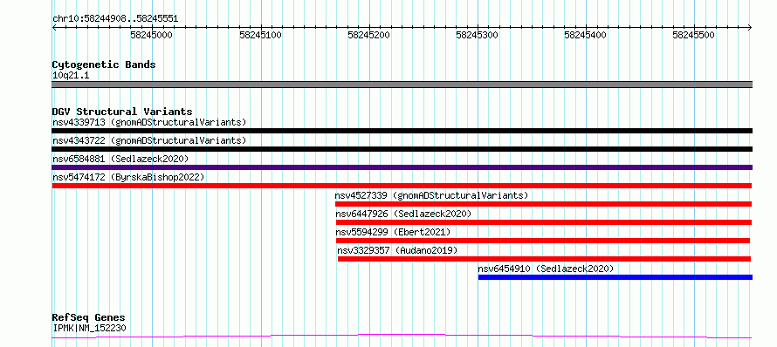777x347 pixels.
Task: Click the red bar below nsv6447926
Action: point(544,222)
